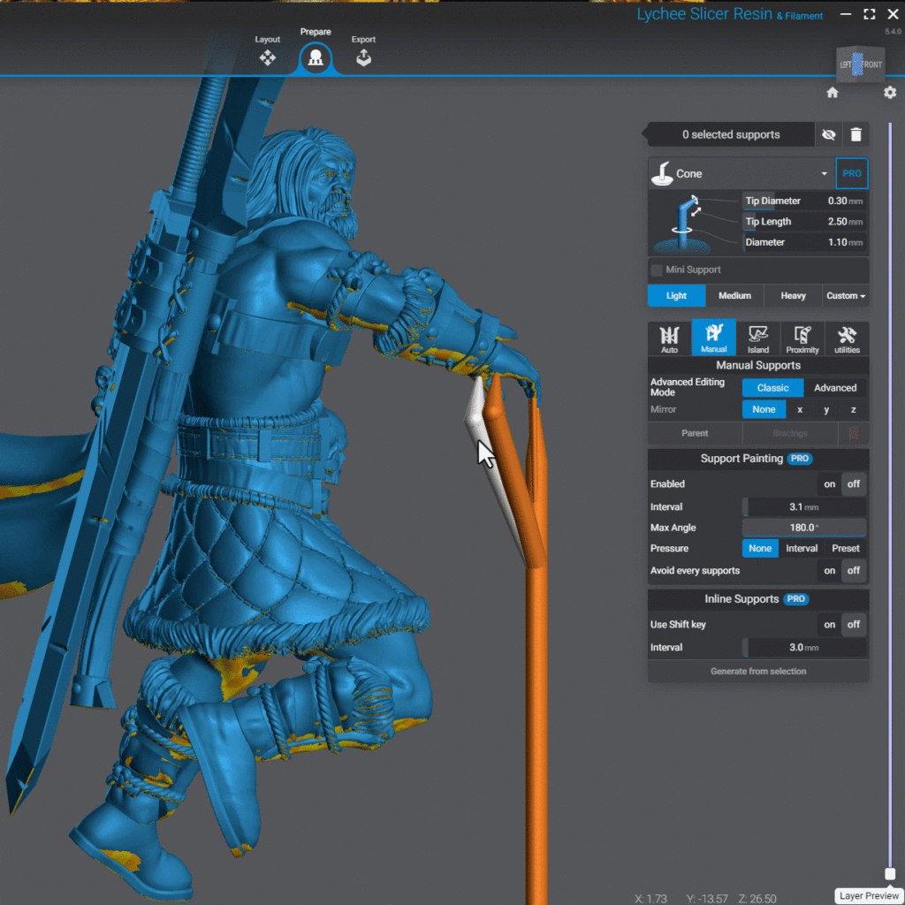Toggle support visibility with eye icon
This screenshot has width=905, height=905.
pyautogui.click(x=828, y=134)
